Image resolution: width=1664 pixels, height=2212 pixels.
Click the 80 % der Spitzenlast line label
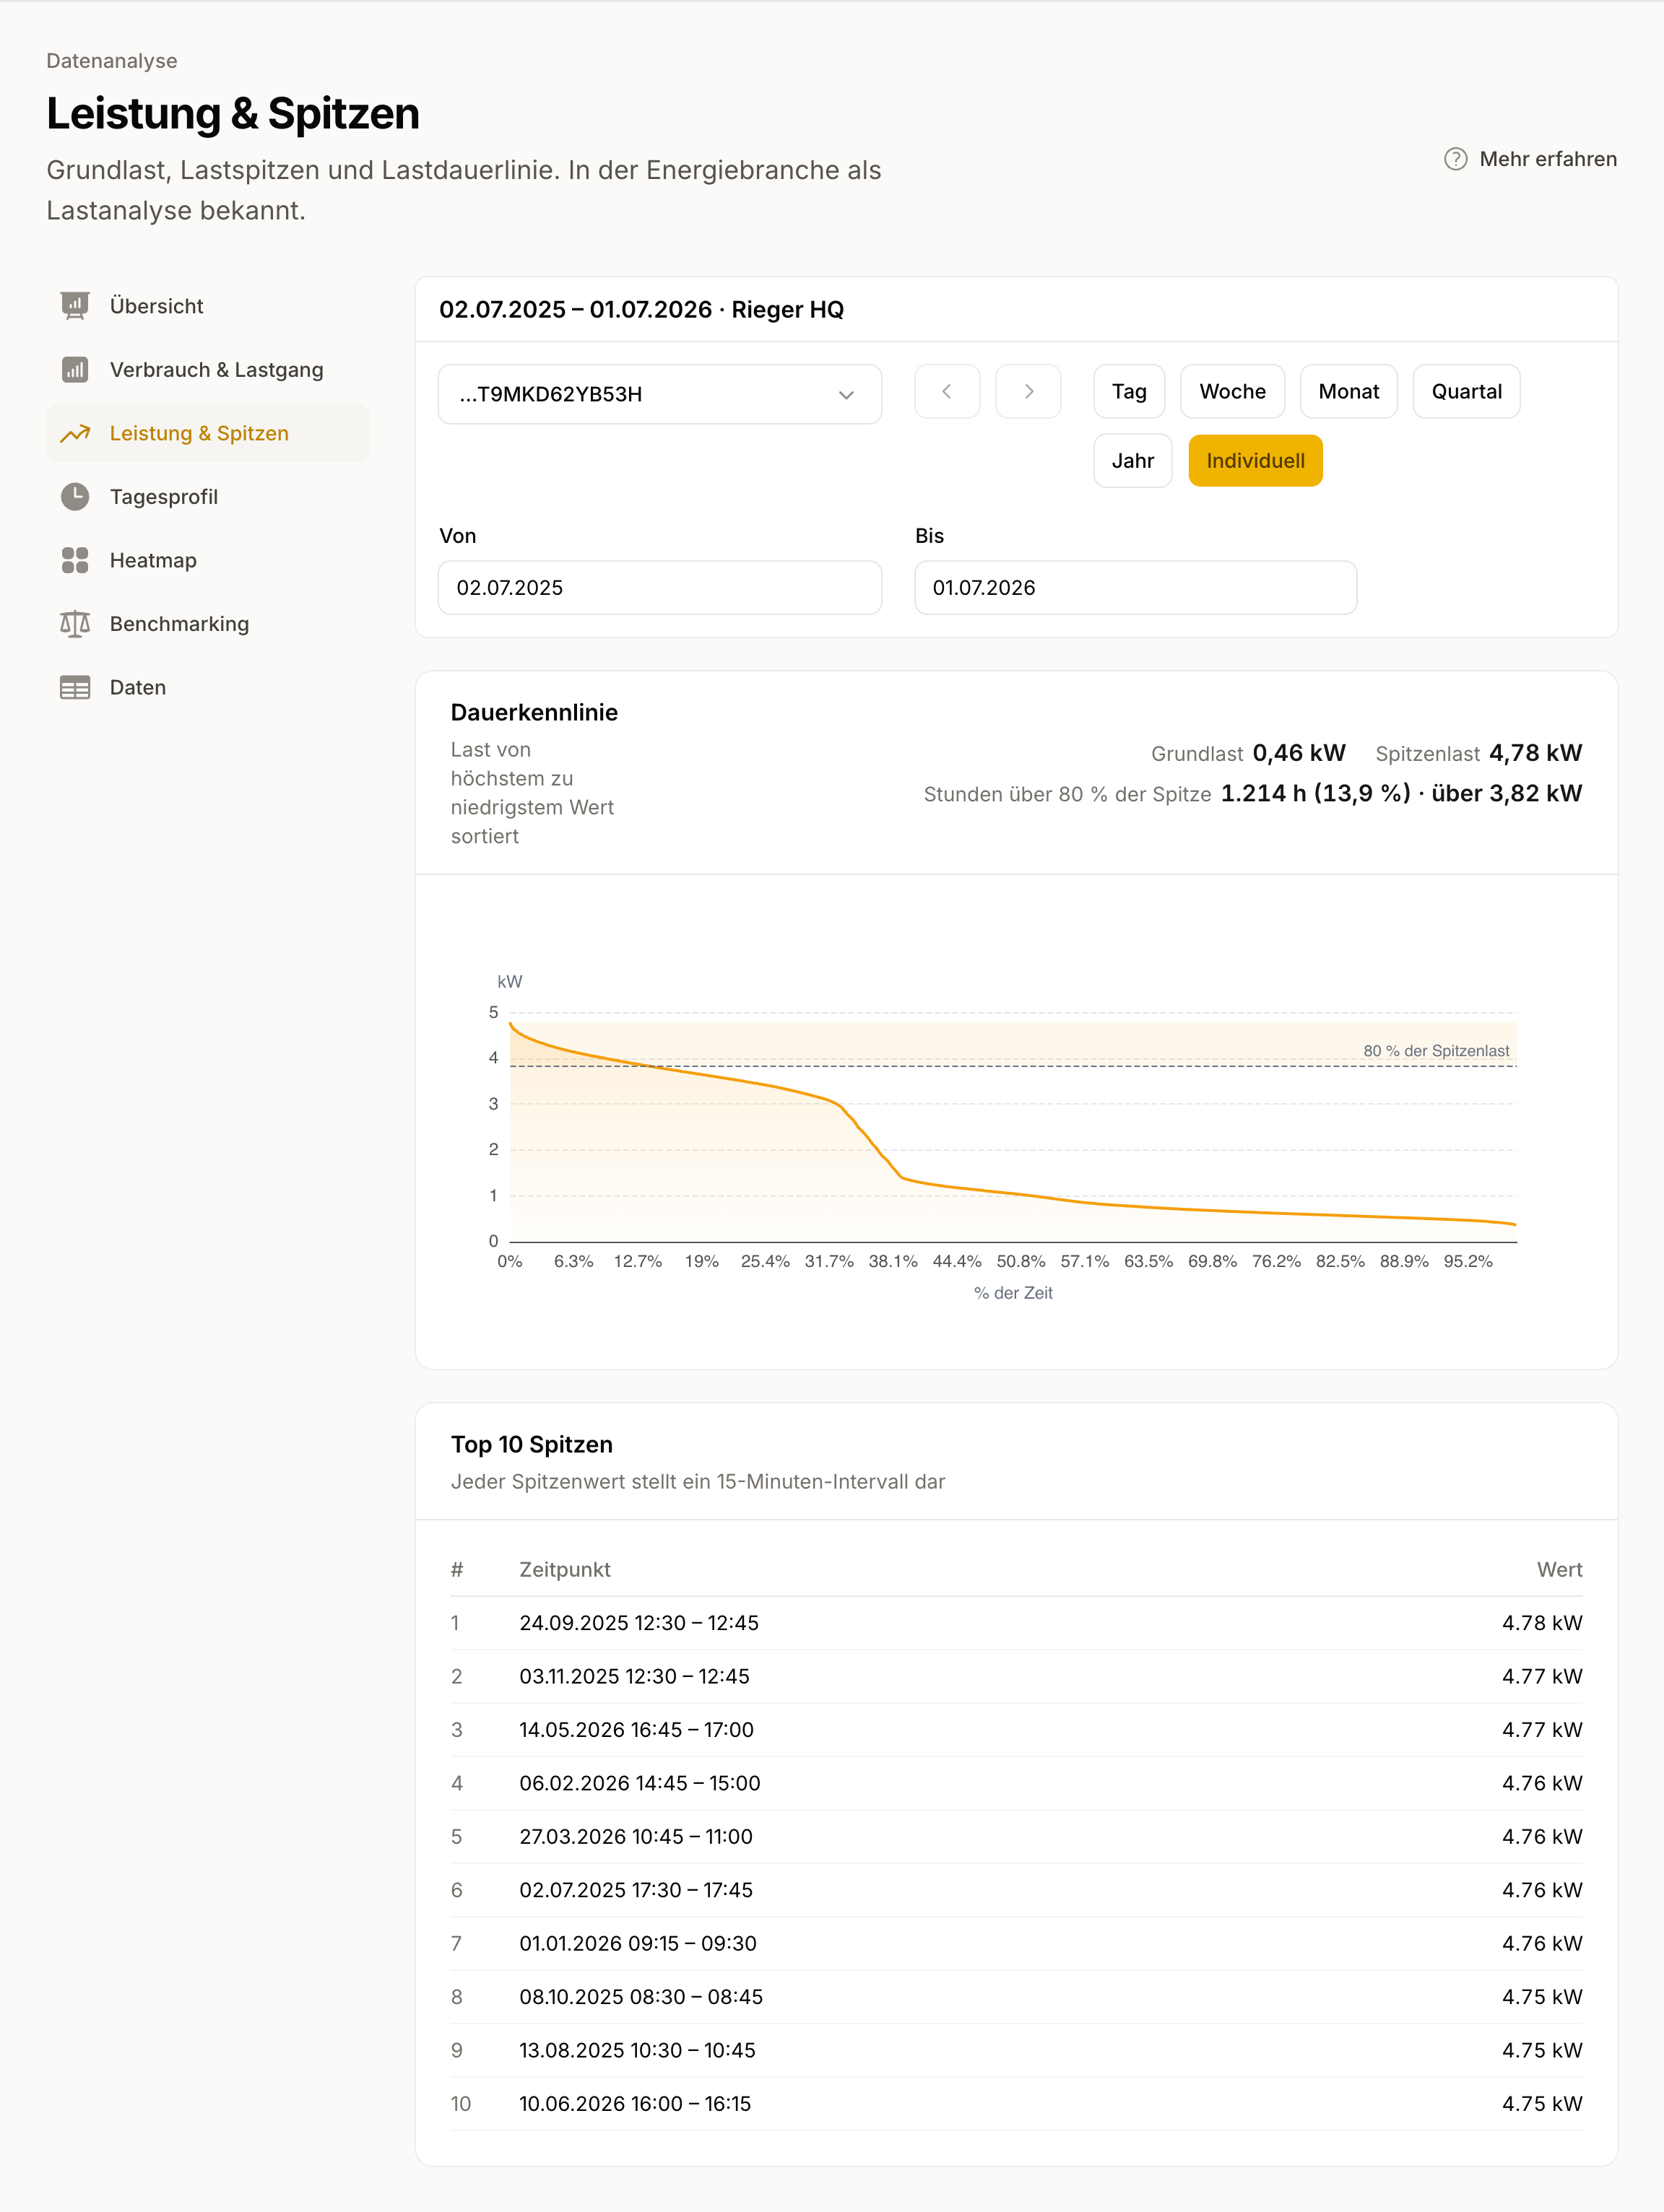tap(1436, 1051)
